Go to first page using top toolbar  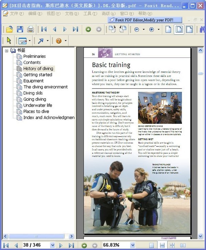(x=44, y=30)
